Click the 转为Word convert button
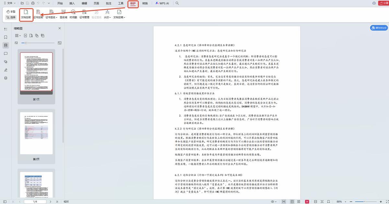 pyautogui.click(x=379, y=28)
